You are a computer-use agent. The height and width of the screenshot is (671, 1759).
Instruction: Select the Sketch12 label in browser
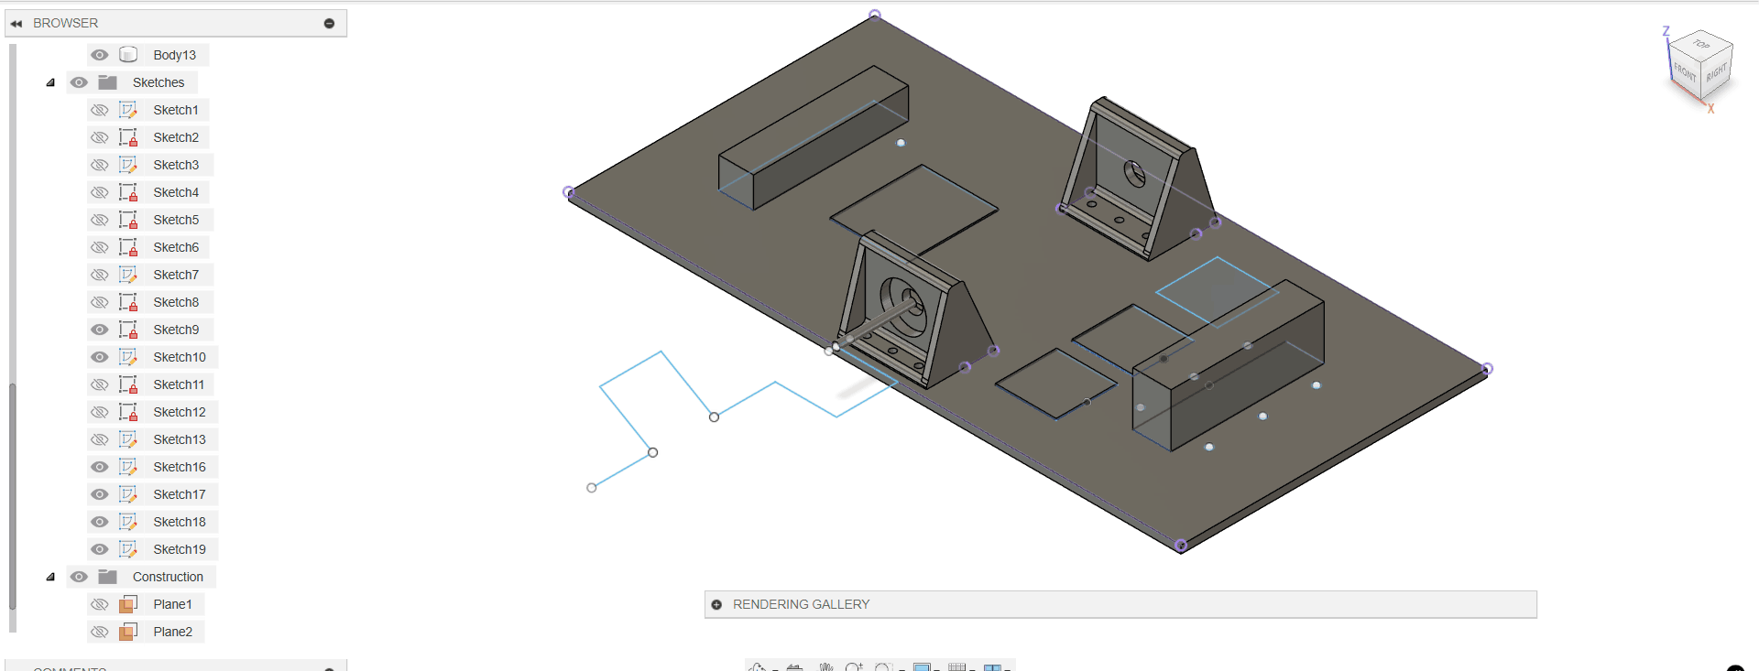(x=180, y=412)
